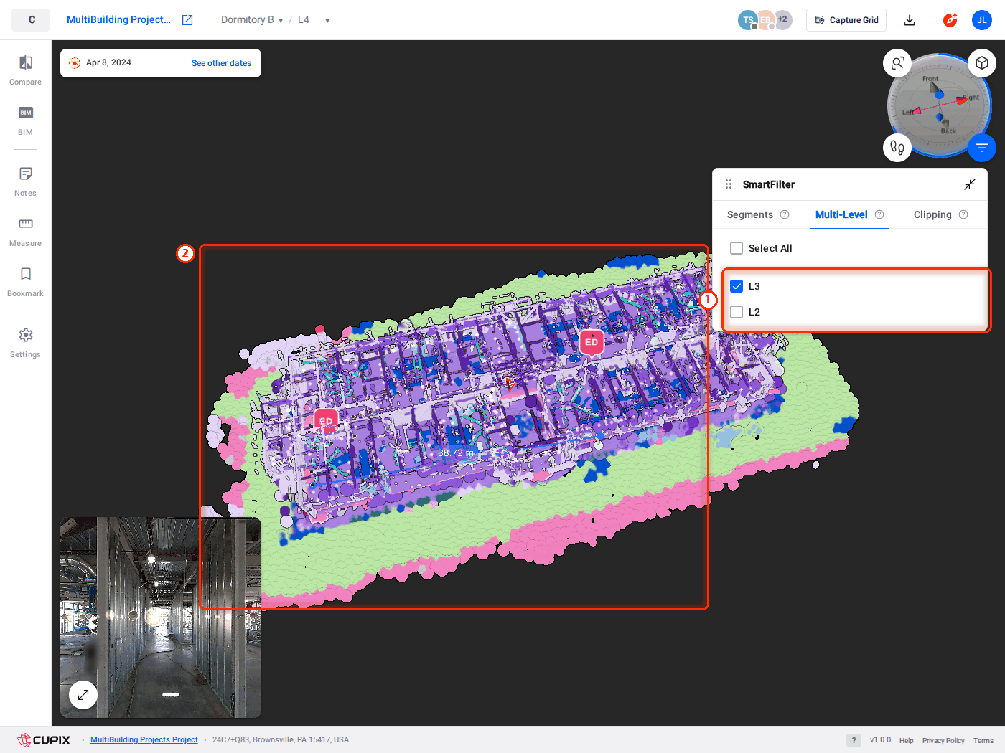Open project in new tab icon

point(187,20)
